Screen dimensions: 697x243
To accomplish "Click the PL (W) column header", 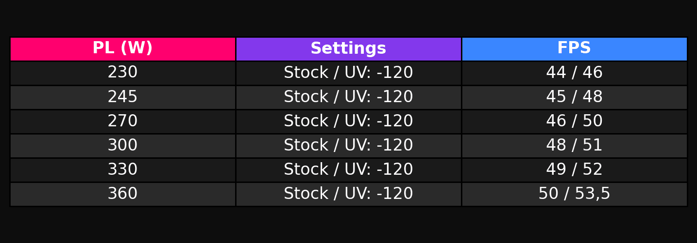I will 122,48.
